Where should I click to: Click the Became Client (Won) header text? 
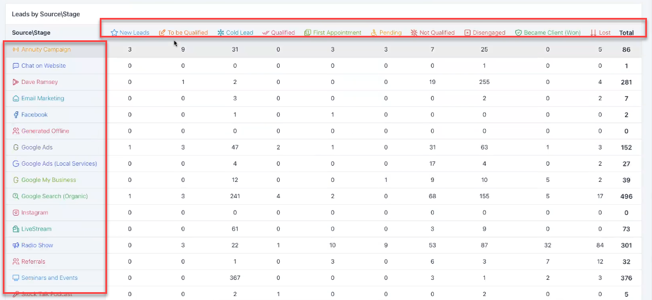[552, 32]
